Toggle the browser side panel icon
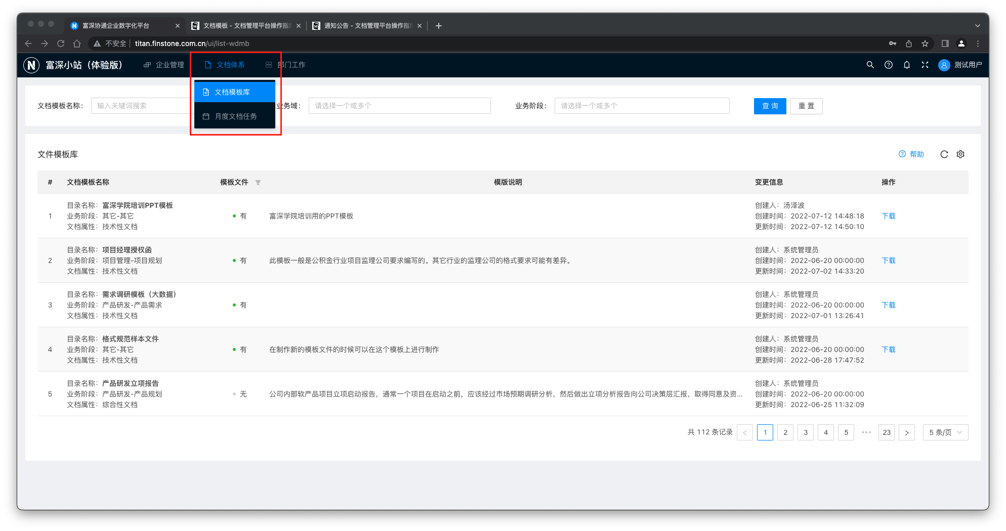The width and height of the screenshot is (1006, 531). tap(945, 43)
